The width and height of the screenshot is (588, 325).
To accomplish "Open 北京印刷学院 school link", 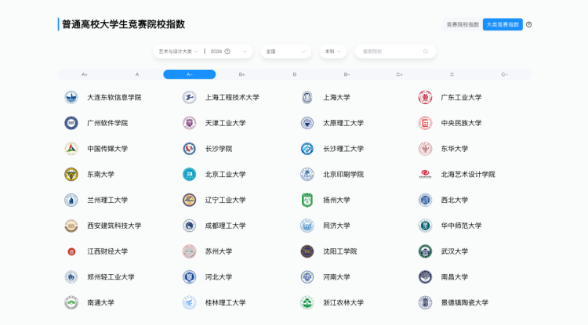I will [x=343, y=174].
